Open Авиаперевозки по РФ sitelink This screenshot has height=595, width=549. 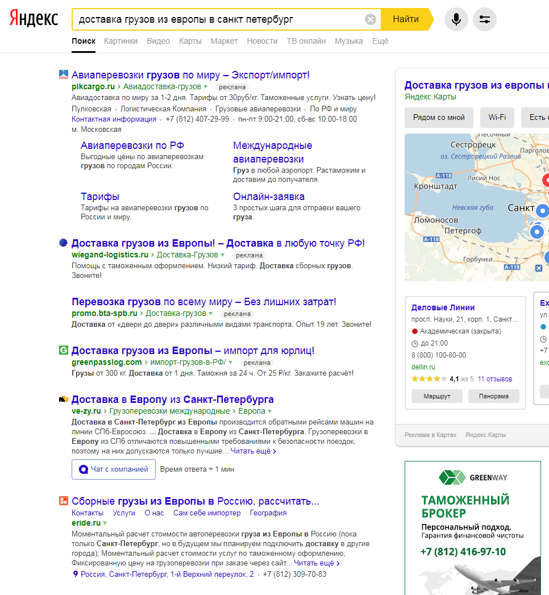pyautogui.click(x=132, y=145)
